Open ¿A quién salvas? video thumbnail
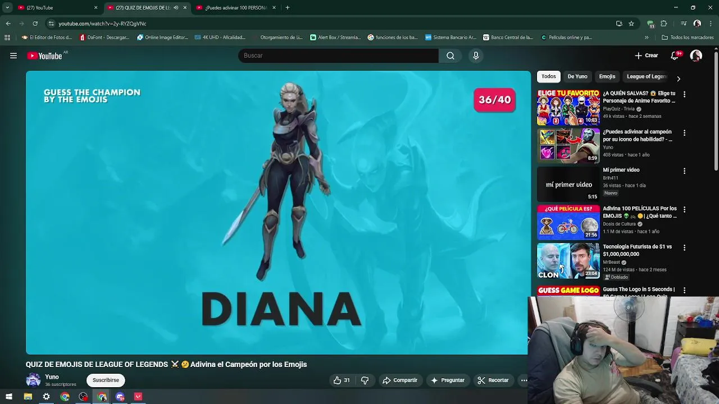 (568, 107)
